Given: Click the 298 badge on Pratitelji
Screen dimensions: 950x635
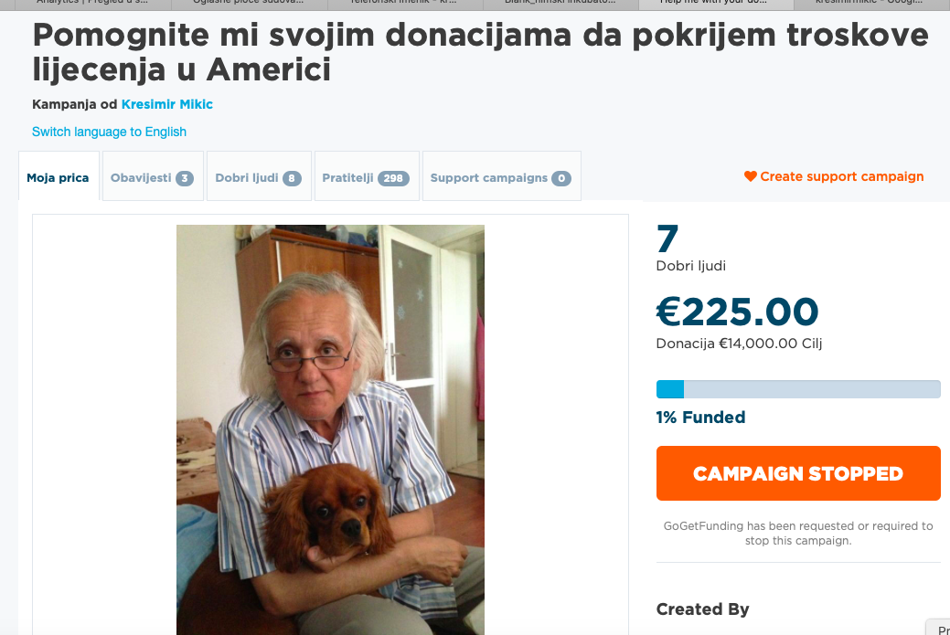Looking at the screenshot, I should pyautogui.click(x=393, y=178).
